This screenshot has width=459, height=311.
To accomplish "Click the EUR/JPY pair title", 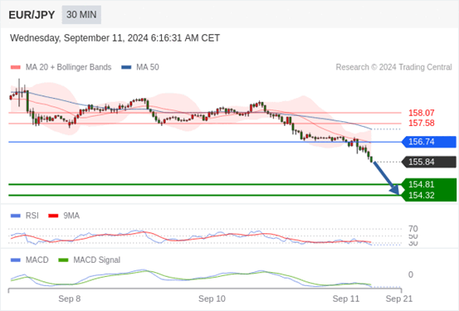I will click(32, 15).
